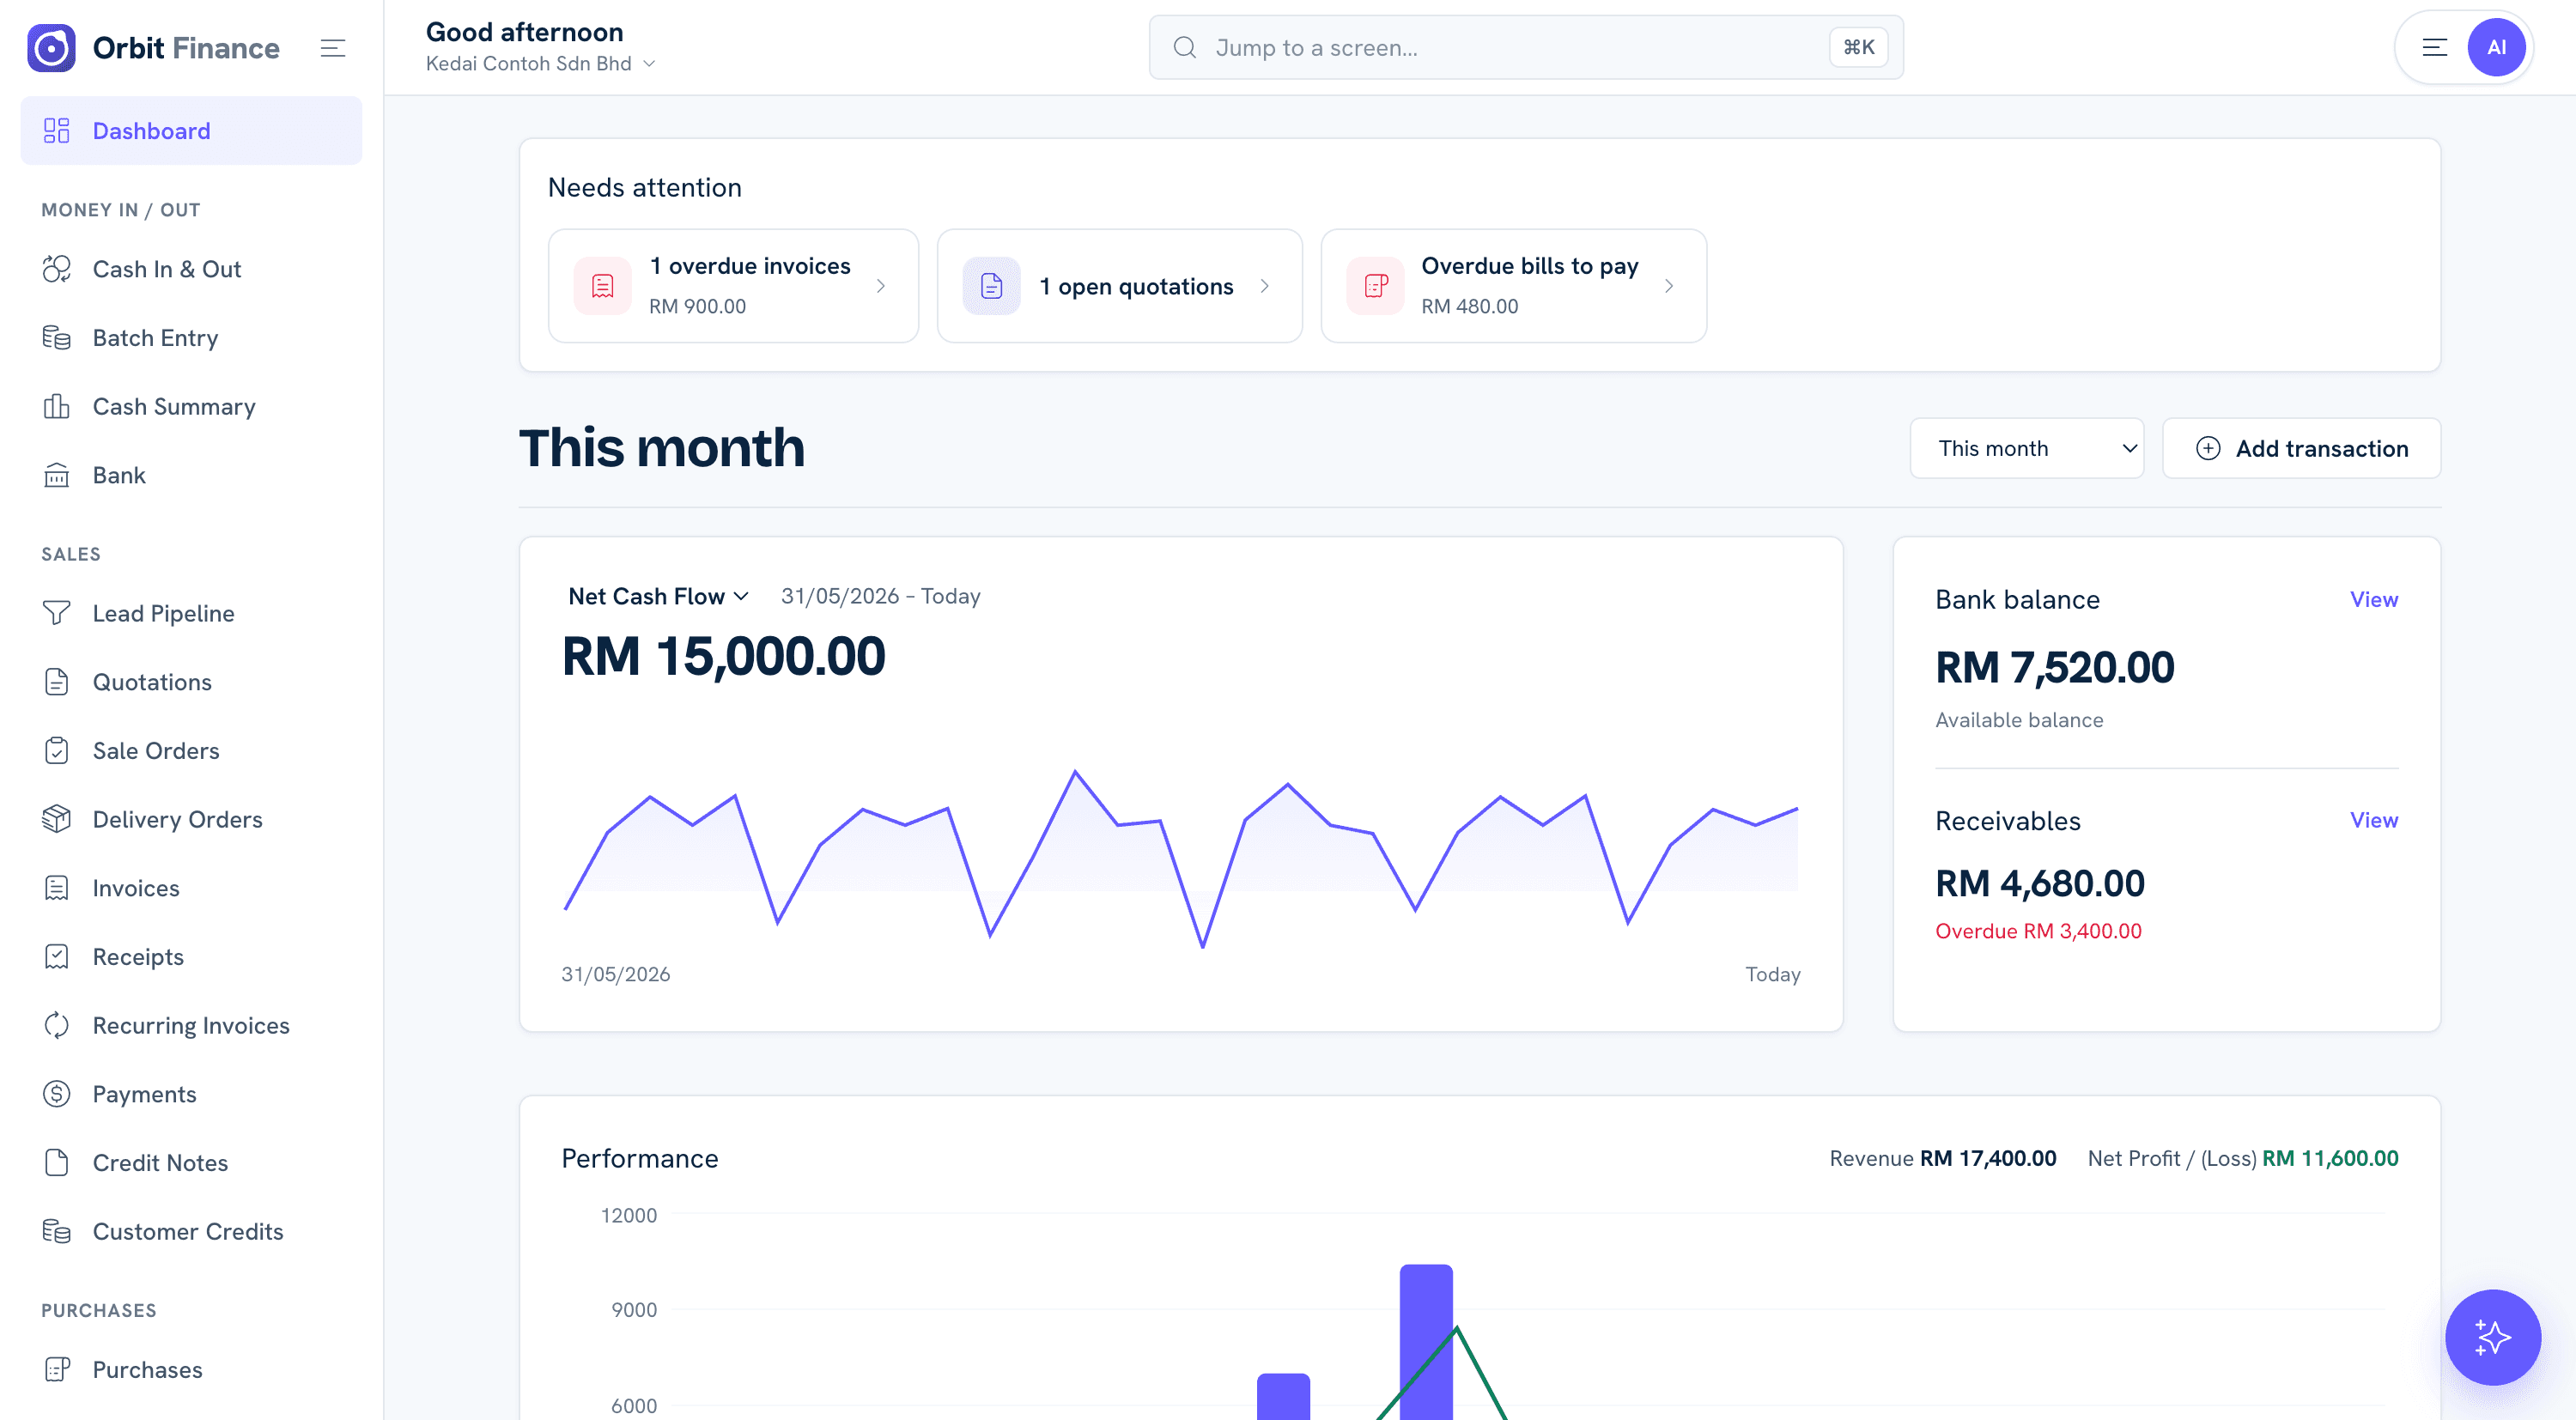View Bank balance details

[x=2374, y=599]
